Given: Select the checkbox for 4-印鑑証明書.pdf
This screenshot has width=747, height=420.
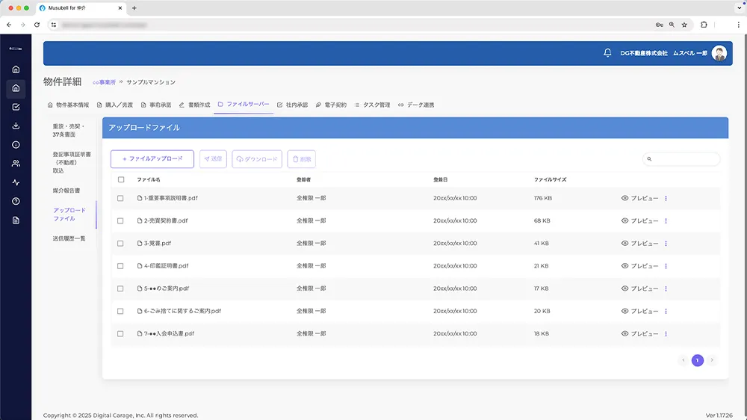Looking at the screenshot, I should (x=121, y=266).
